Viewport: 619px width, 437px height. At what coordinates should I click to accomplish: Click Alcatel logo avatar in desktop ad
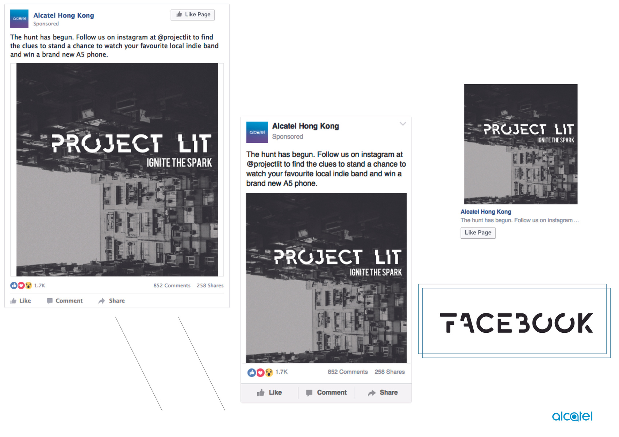click(x=19, y=19)
